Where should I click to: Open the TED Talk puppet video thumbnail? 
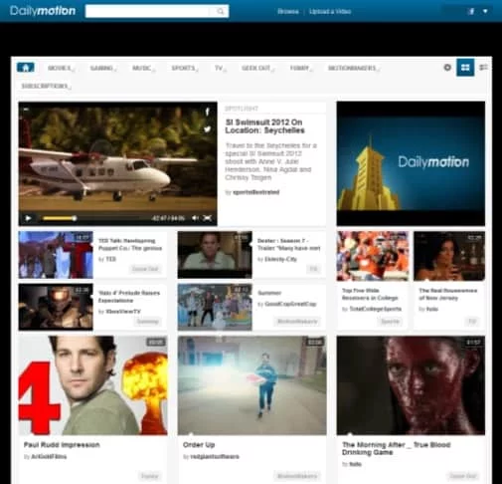click(x=56, y=255)
